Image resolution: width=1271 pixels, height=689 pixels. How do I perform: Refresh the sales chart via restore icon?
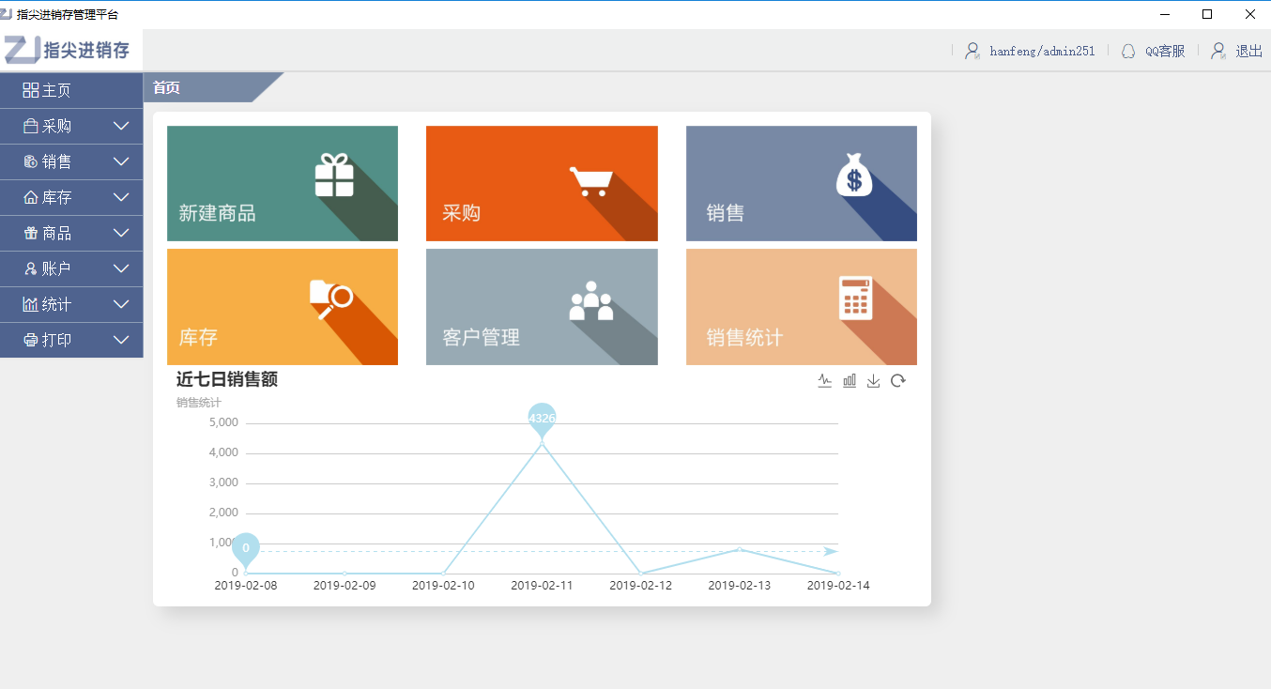click(x=898, y=380)
